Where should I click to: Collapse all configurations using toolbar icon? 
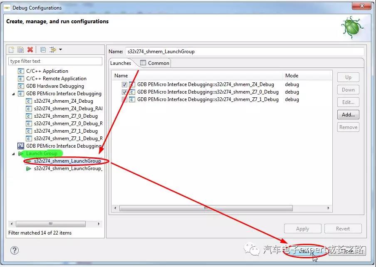pyautogui.click(x=43, y=50)
